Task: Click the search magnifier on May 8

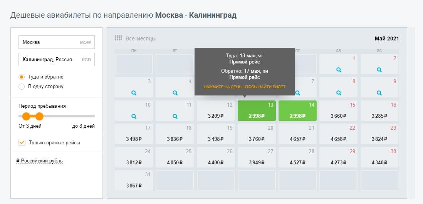Action: pyautogui.click(x=339, y=93)
